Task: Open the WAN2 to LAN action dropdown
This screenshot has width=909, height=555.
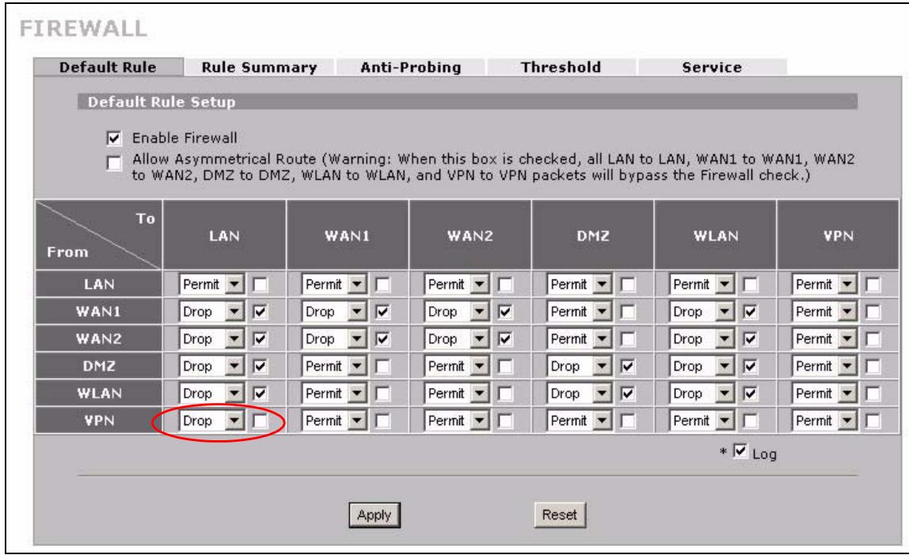Action: 211,339
